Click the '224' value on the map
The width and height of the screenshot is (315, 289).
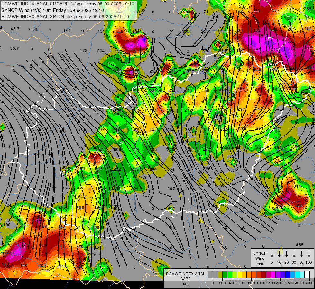(205, 51)
